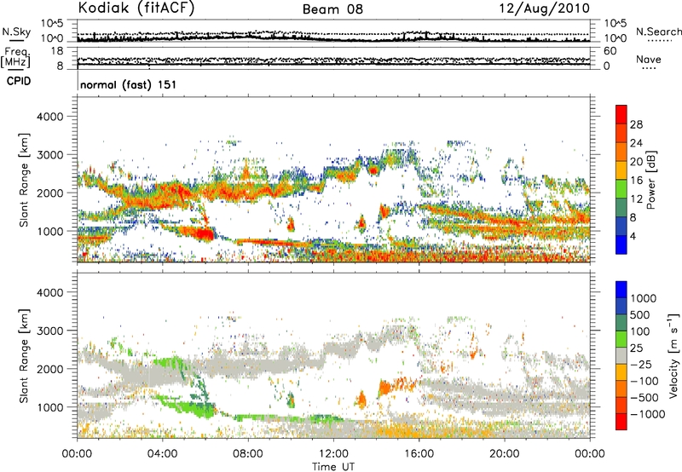Click the 20:00 time tick label

coord(504,454)
